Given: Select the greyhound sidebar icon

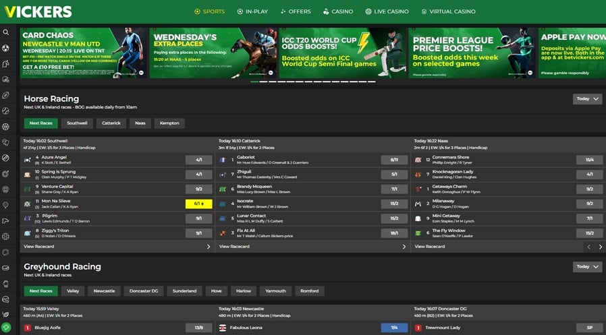Looking at the screenshot, I should tap(6, 221).
